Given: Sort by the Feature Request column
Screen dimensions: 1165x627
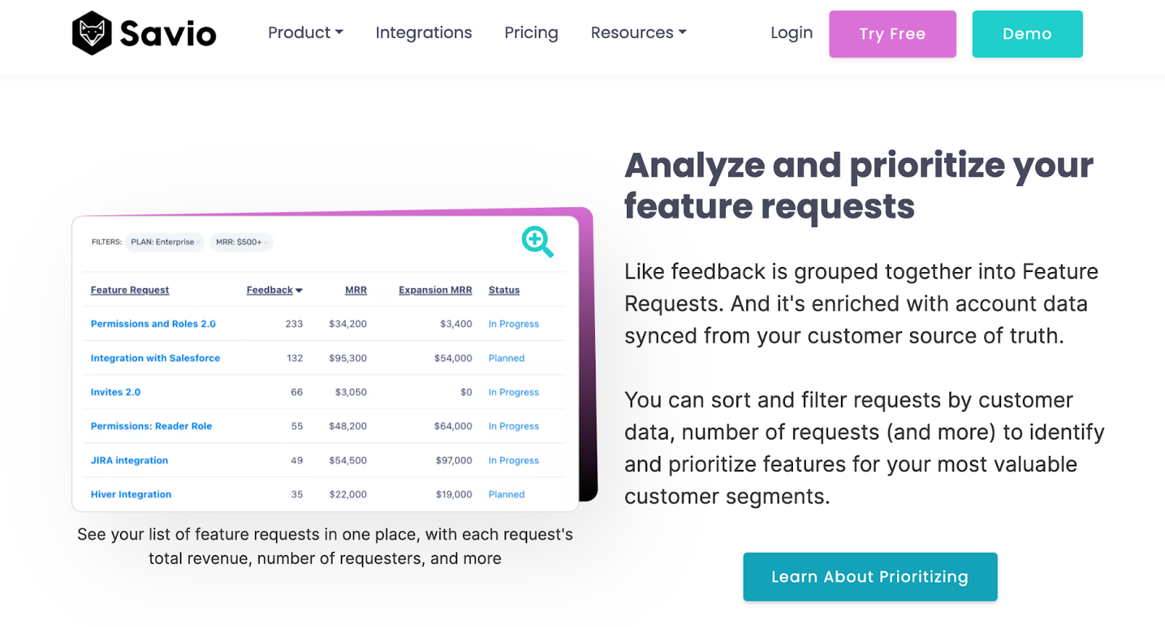Looking at the screenshot, I should pyautogui.click(x=130, y=289).
